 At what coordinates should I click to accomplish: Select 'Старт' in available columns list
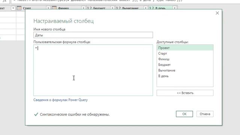coord(185,54)
